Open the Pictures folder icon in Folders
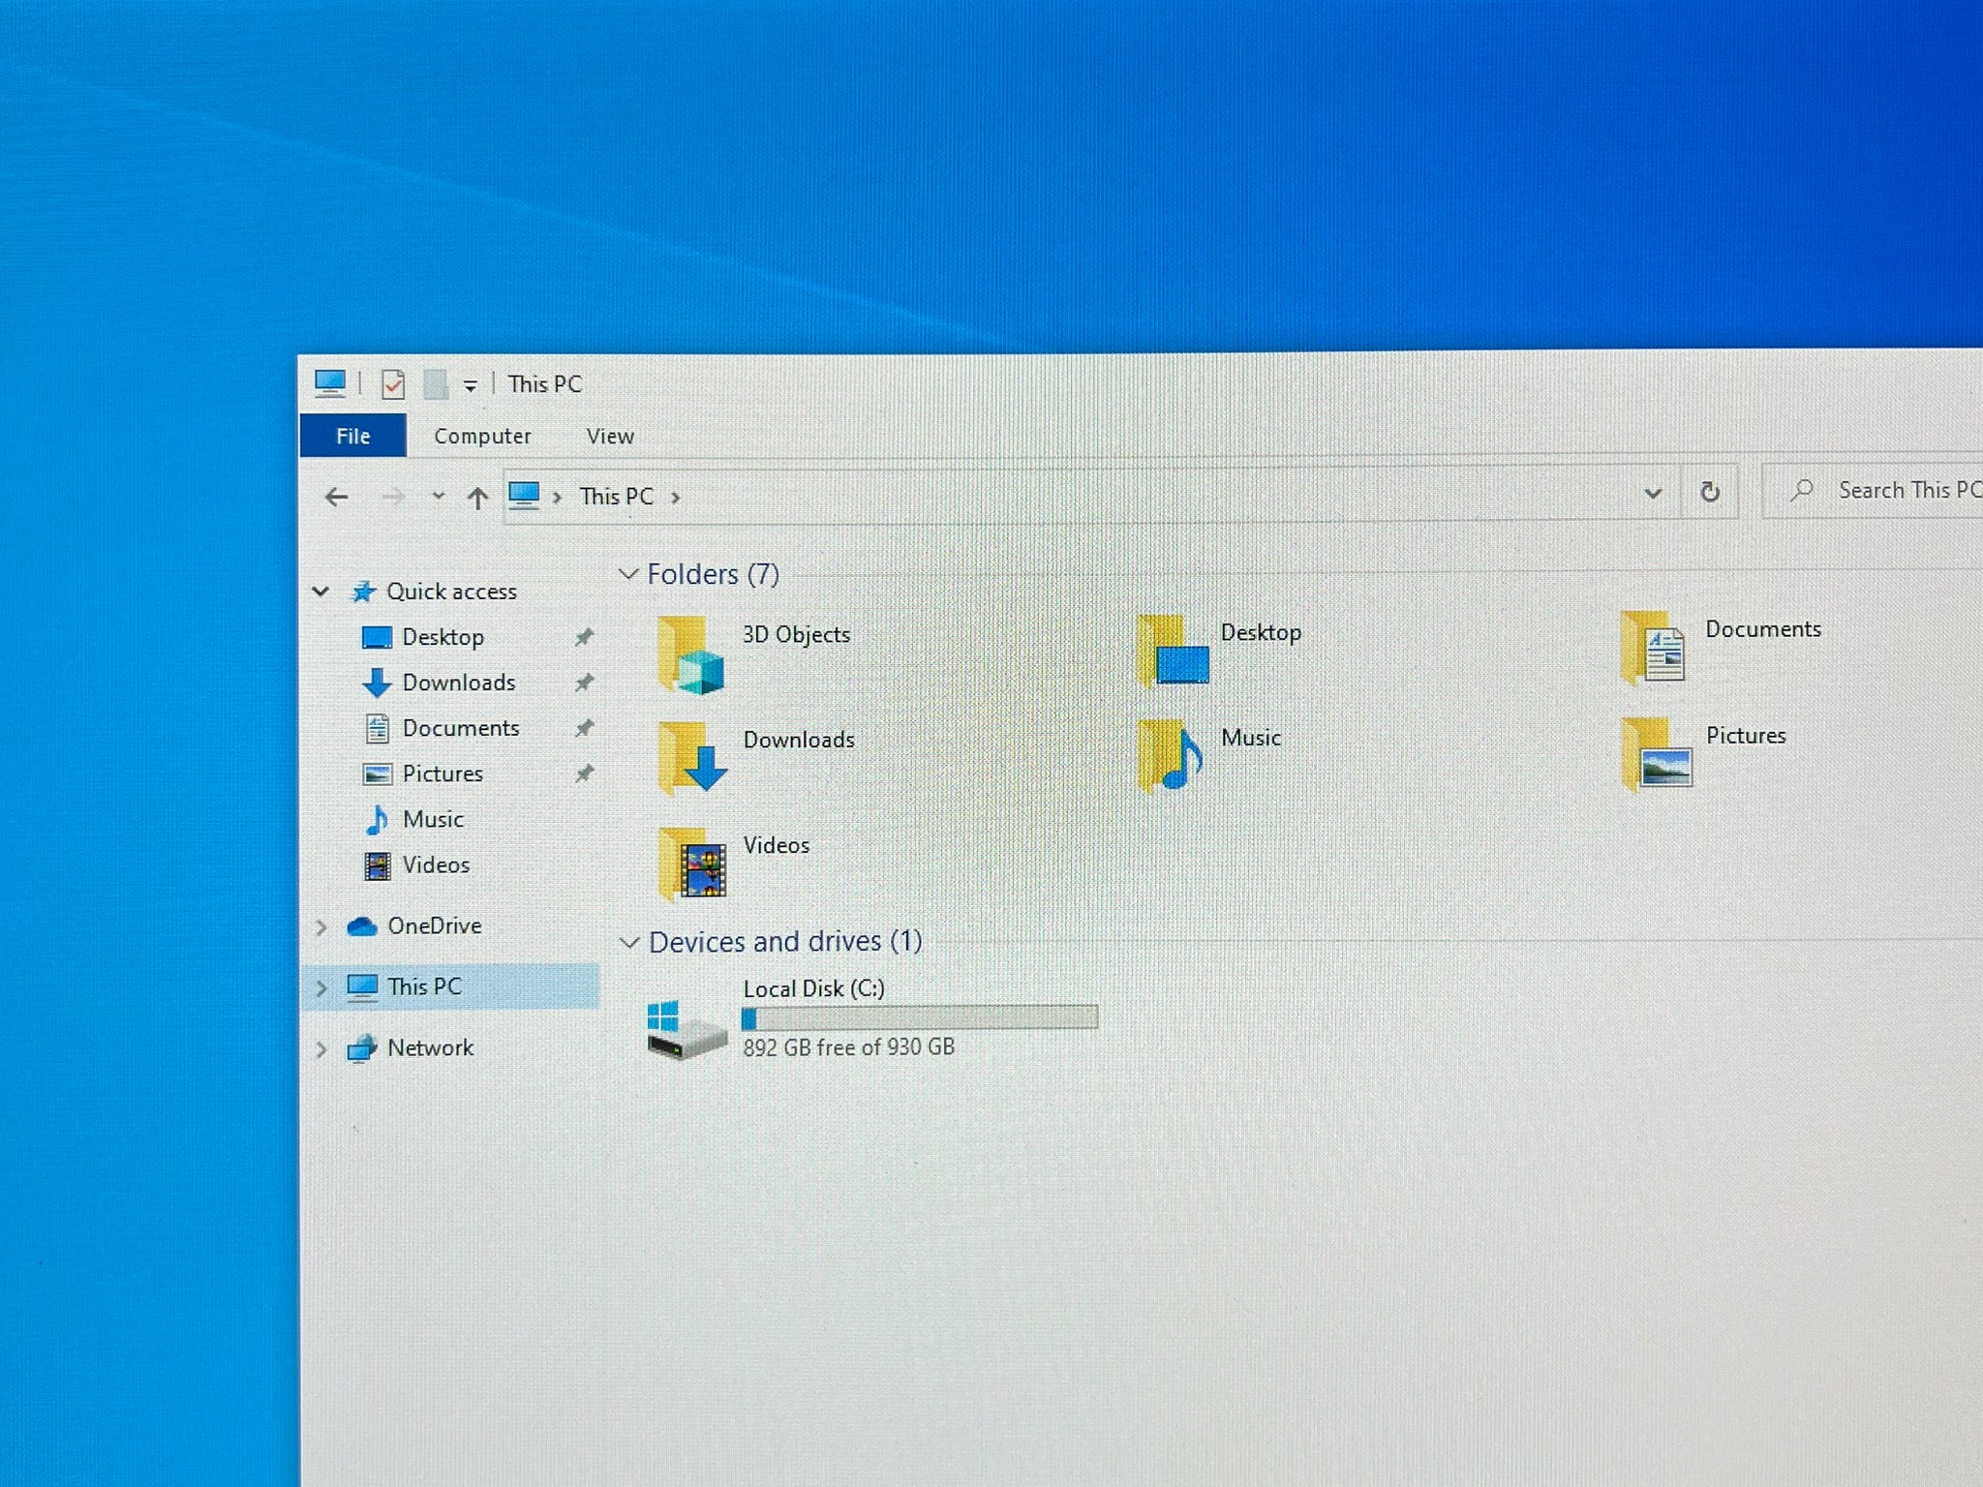 [1656, 753]
